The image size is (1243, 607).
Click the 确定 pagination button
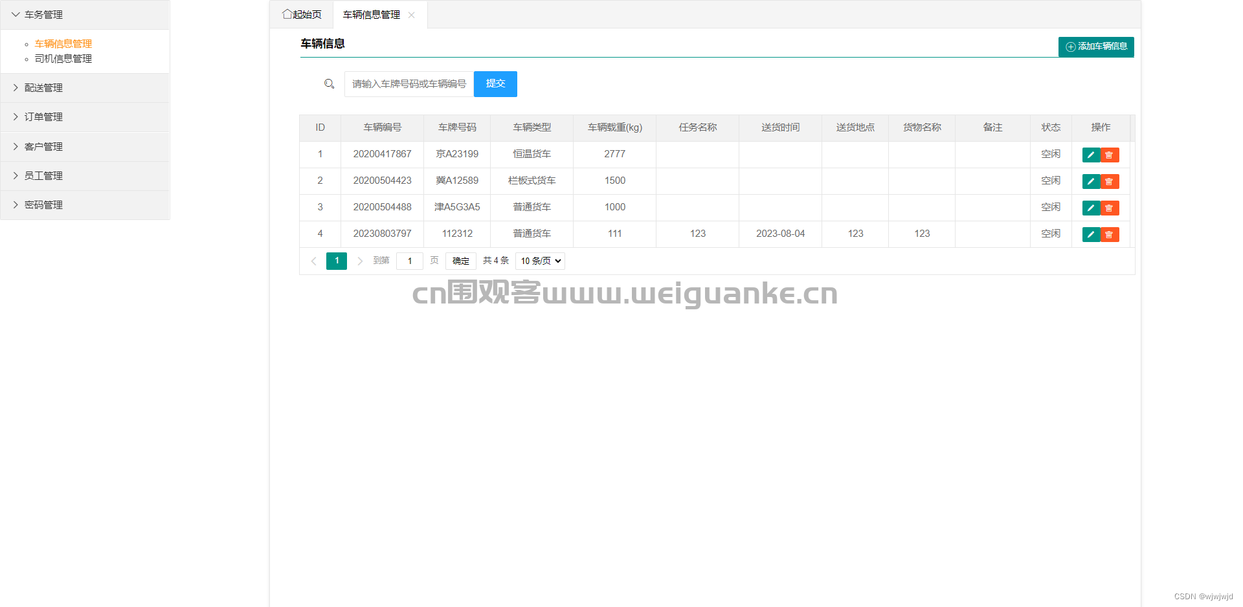point(461,261)
